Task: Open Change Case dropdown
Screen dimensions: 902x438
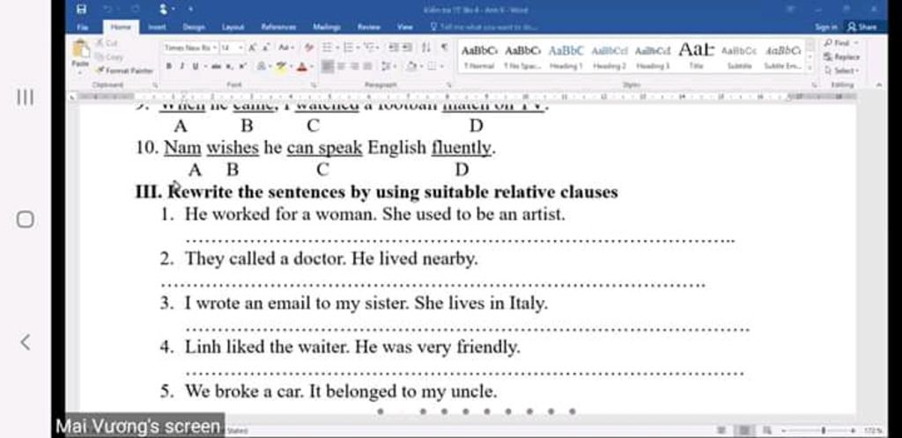Action: (x=287, y=48)
